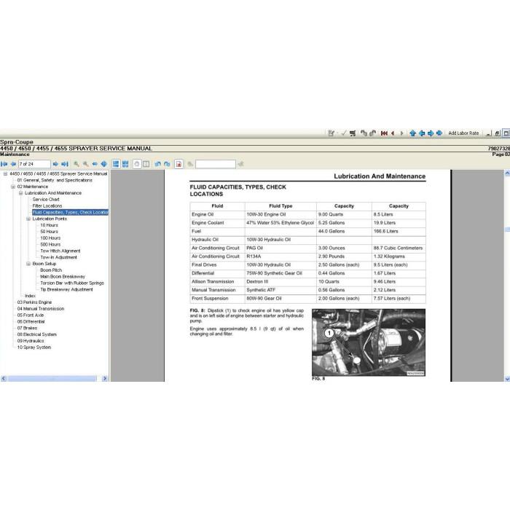Open the shopping cart icon
The image size is (510, 510).
[x=353, y=133]
